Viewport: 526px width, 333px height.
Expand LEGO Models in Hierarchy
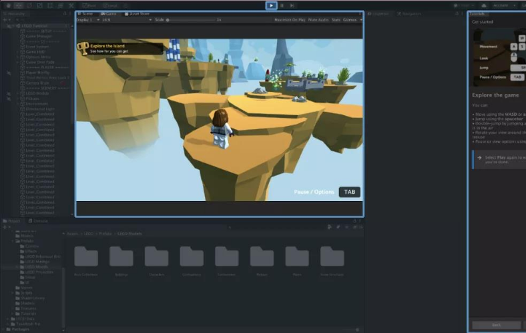coord(18,93)
